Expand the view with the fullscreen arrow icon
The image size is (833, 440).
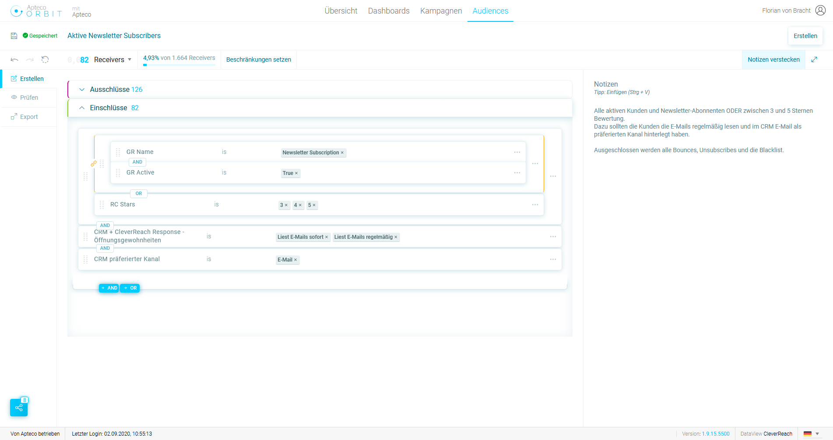[x=814, y=59]
